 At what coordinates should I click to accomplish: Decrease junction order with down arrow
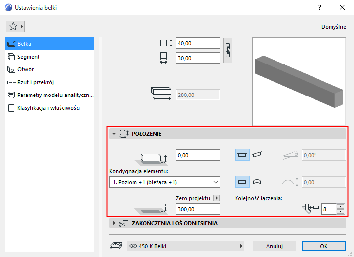pyautogui.click(x=340, y=212)
